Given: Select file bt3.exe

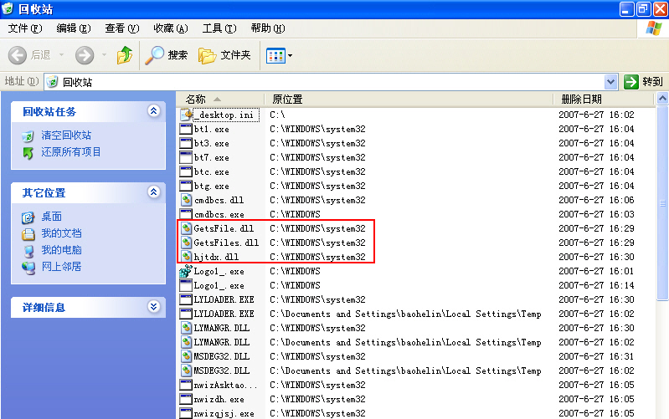Looking at the screenshot, I should 212,143.
